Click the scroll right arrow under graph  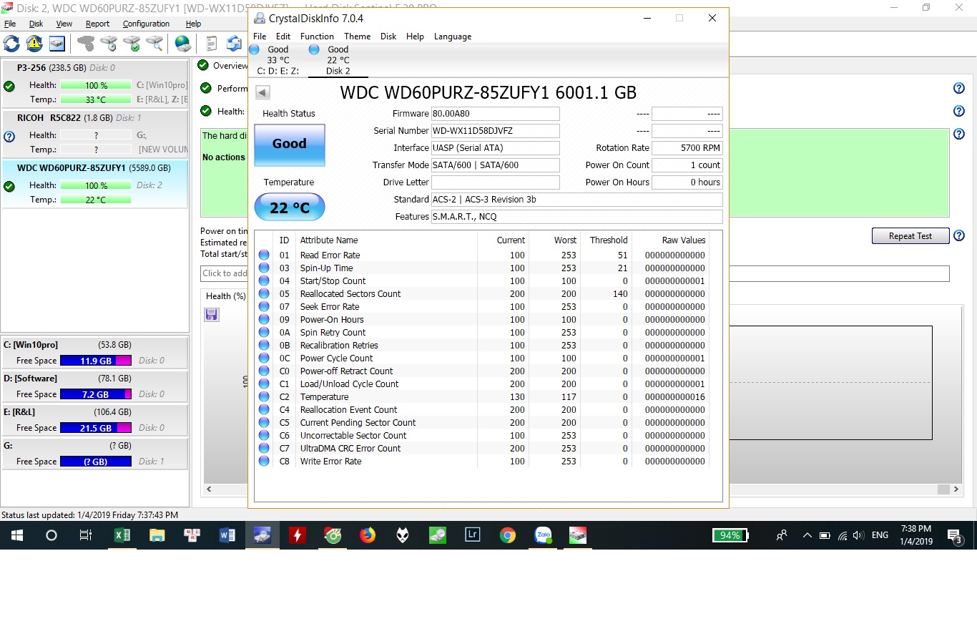(x=956, y=489)
